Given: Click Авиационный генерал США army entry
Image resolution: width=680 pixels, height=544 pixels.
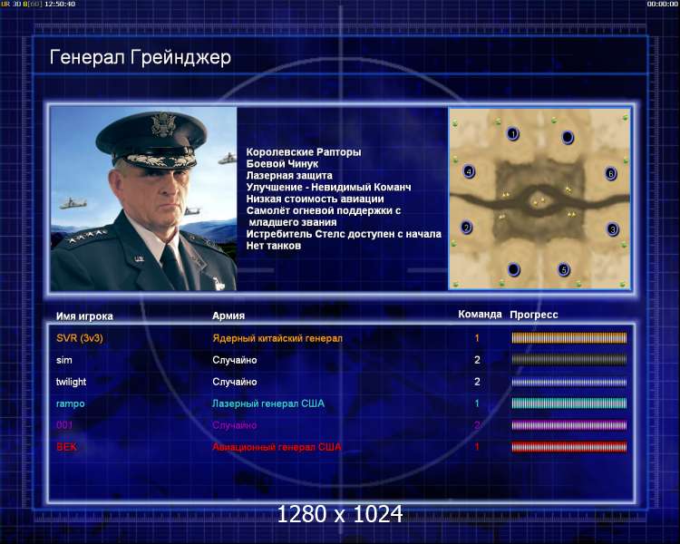Looking at the screenshot, I should [x=277, y=447].
